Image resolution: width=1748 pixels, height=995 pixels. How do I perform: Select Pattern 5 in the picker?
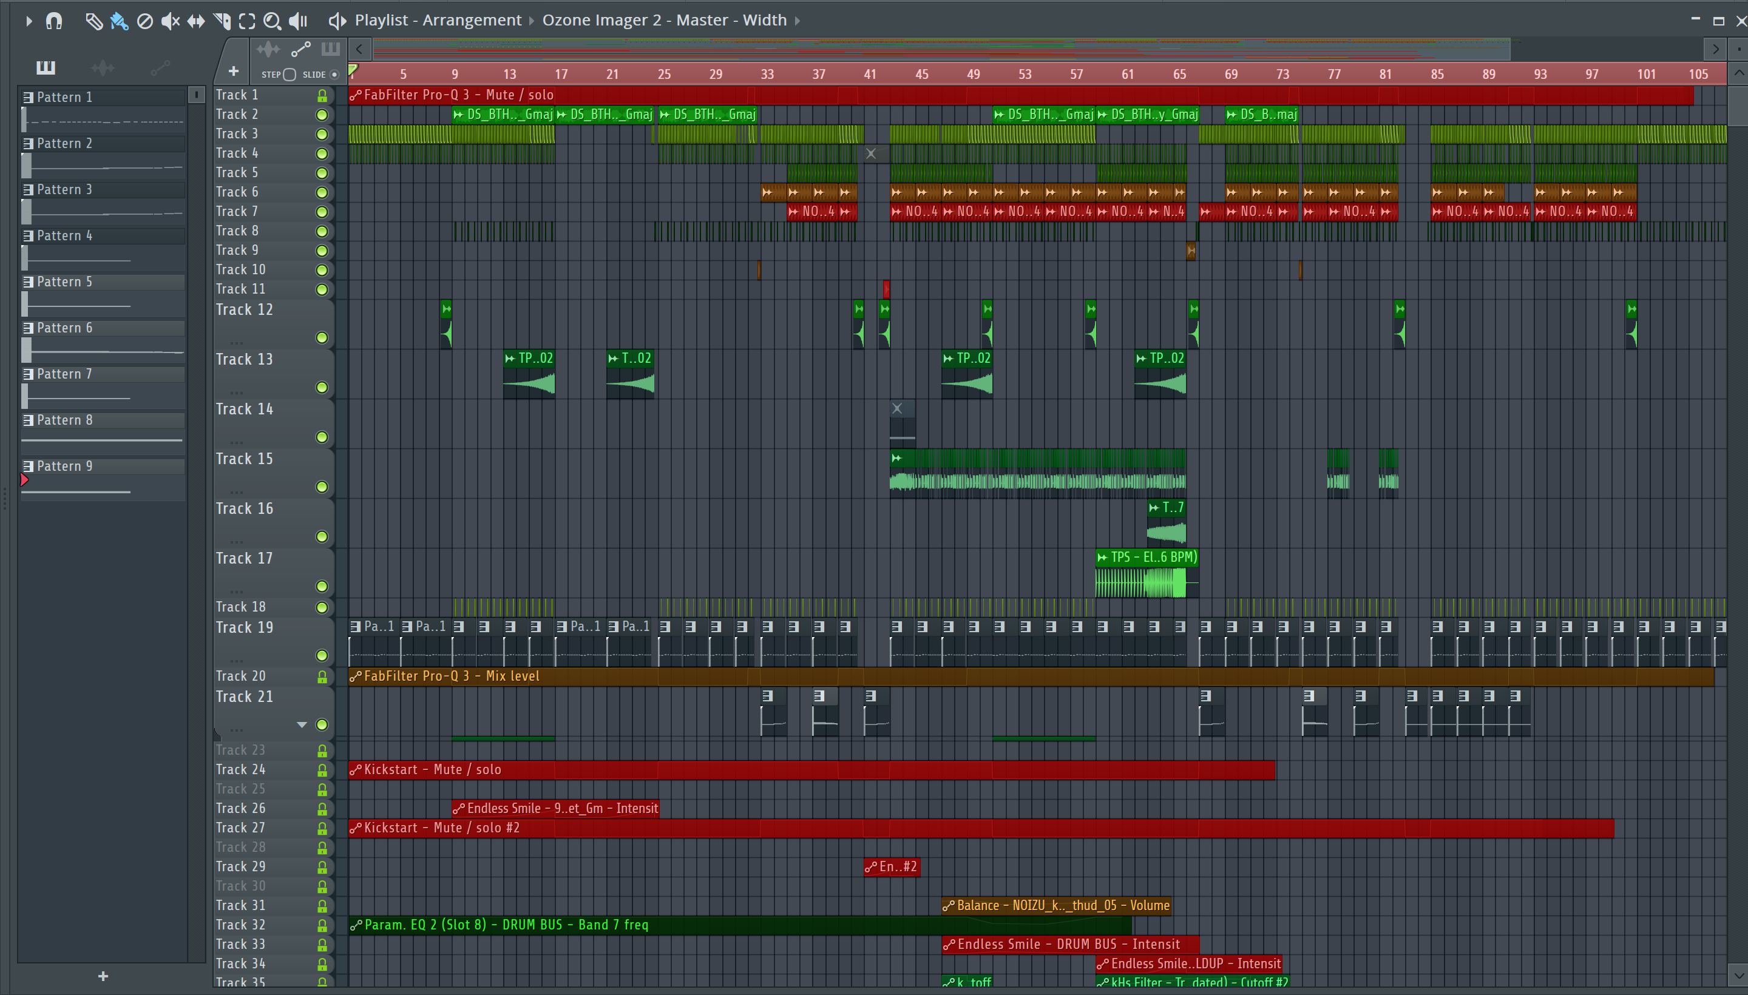coord(64,282)
